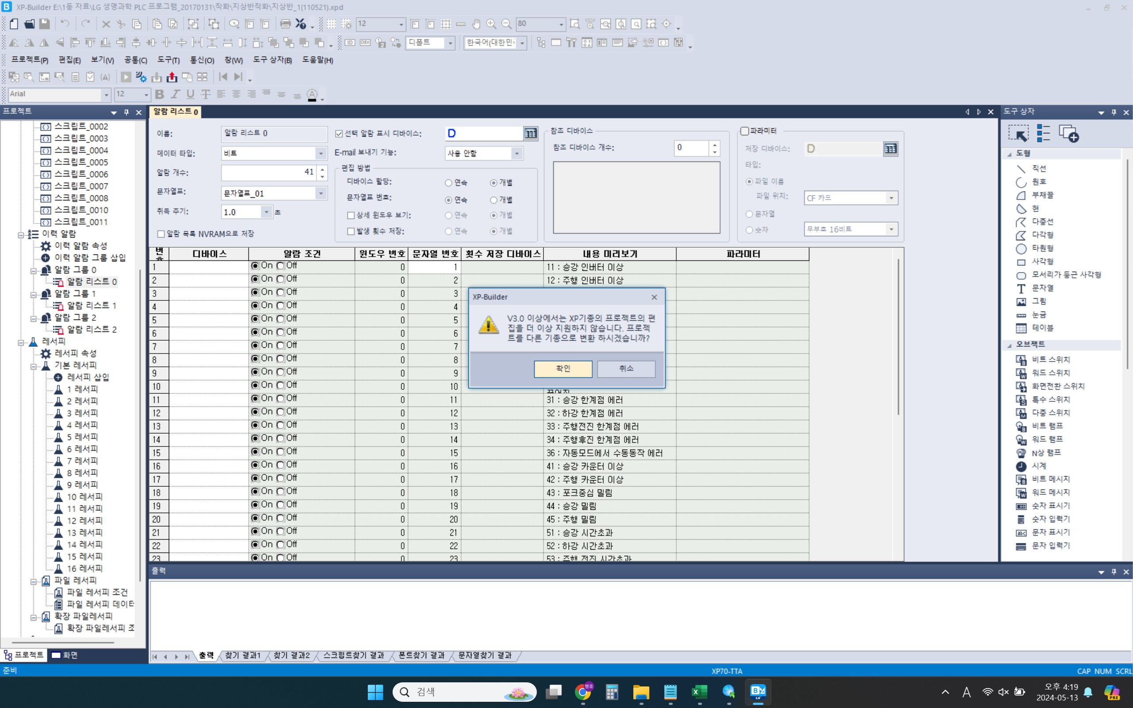Click the Cut scissors icon
Screen dimensions: 1133x708
tap(121, 24)
